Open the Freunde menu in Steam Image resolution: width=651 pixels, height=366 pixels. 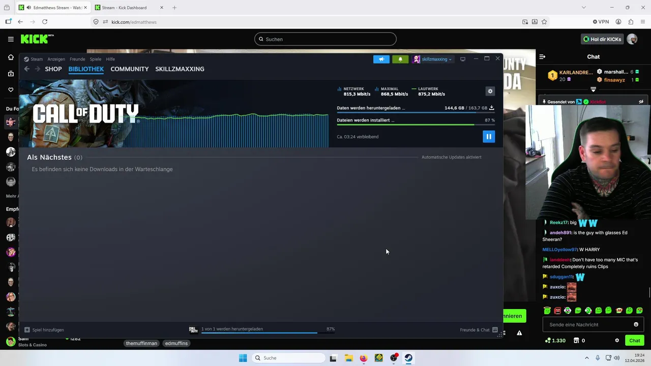coord(77,59)
